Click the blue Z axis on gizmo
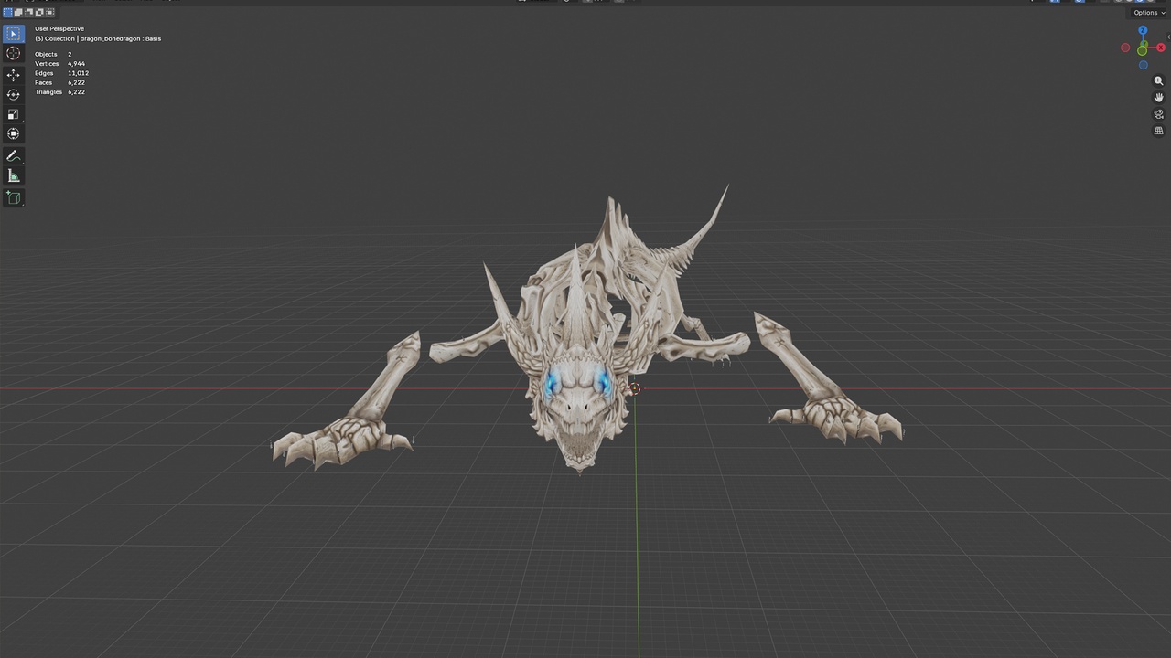Viewport: 1171px width, 658px height. click(1143, 30)
